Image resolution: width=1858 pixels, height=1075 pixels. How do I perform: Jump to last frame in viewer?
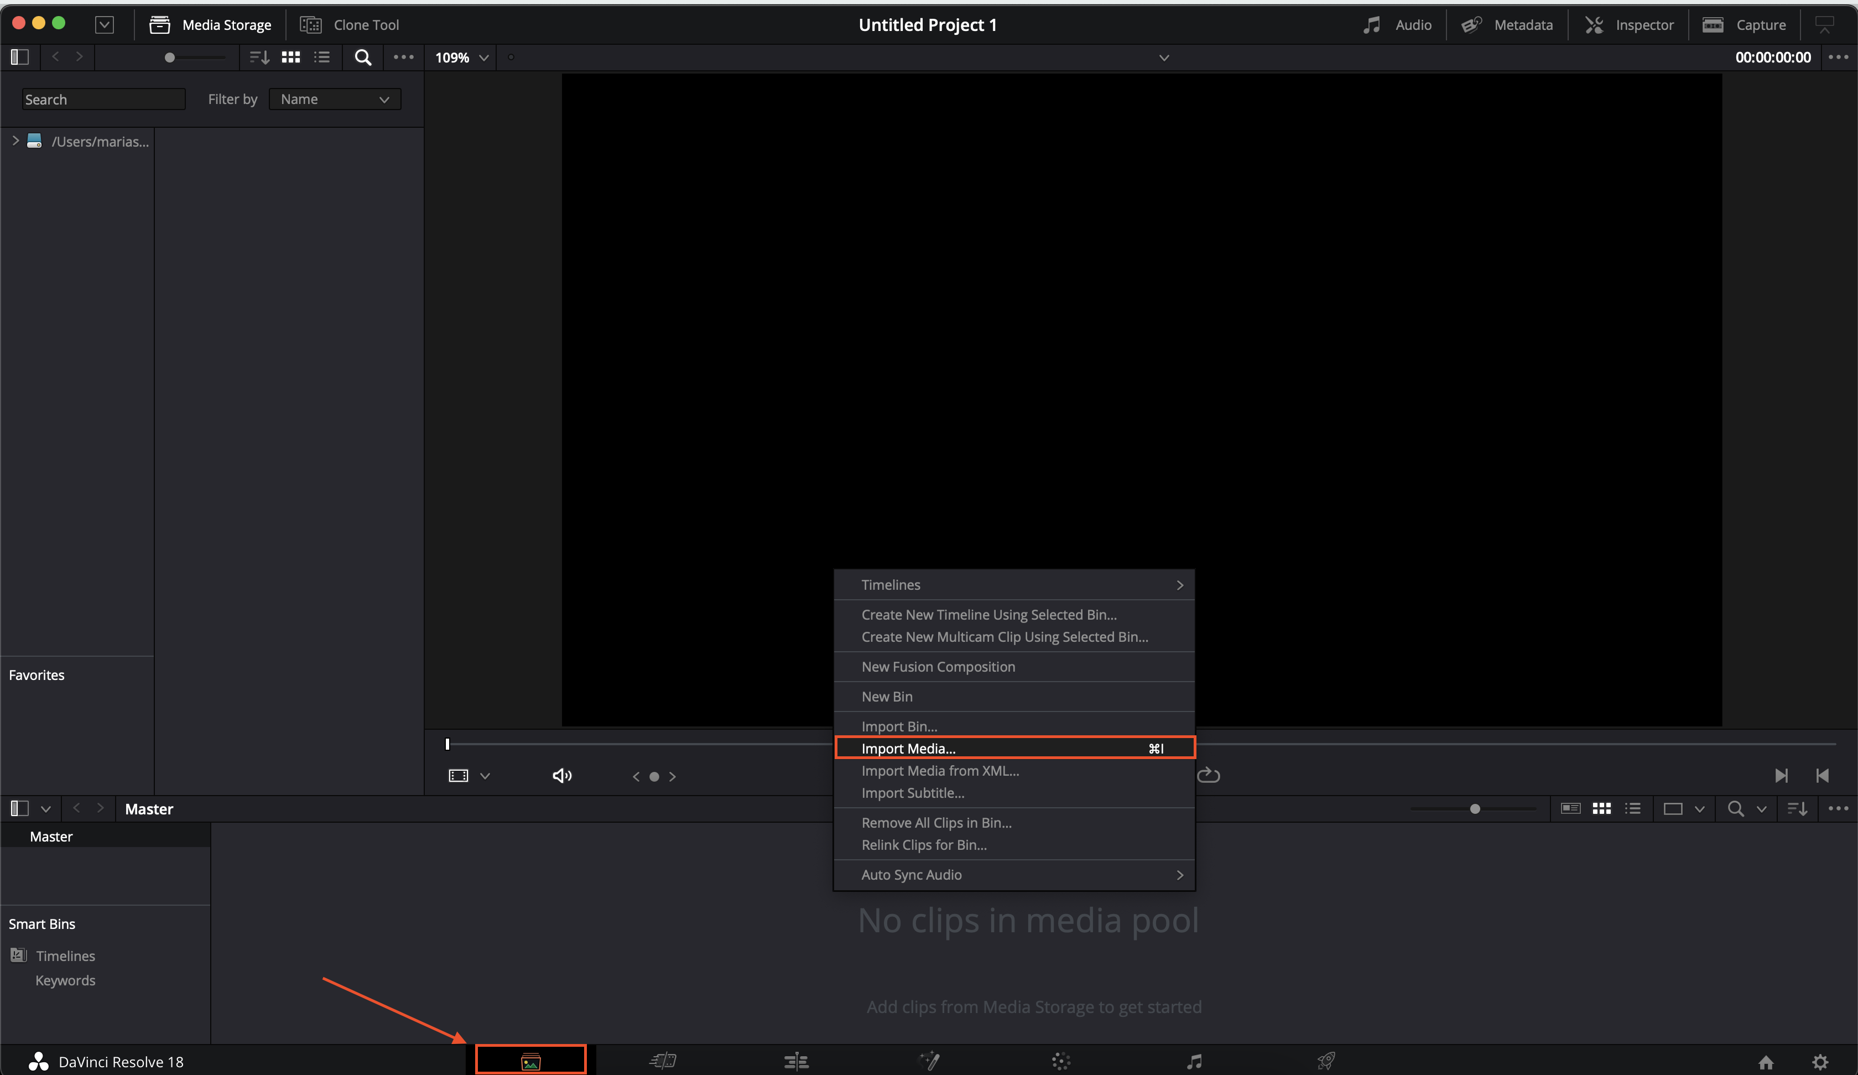(x=1781, y=776)
